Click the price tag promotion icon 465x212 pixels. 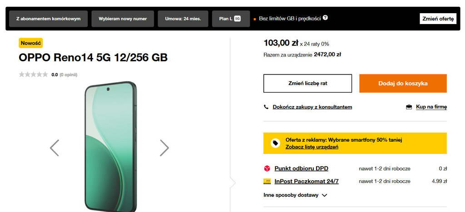click(x=275, y=143)
